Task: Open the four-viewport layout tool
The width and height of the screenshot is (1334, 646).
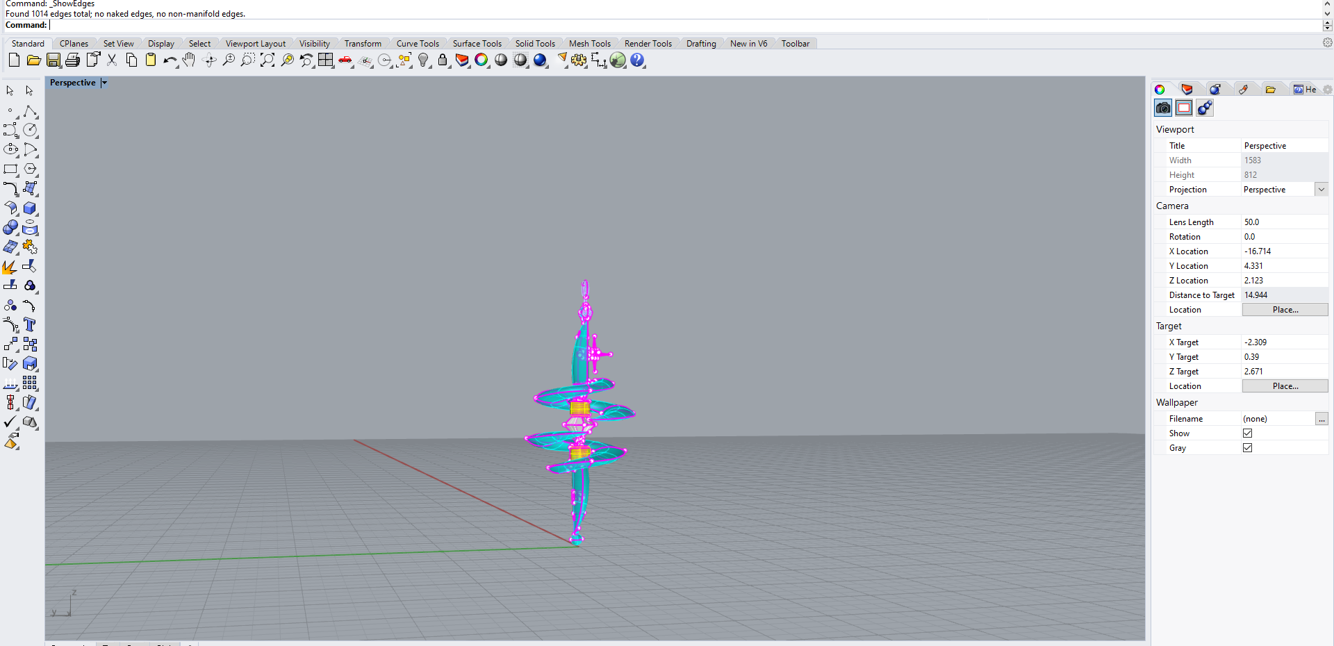Action: click(326, 60)
